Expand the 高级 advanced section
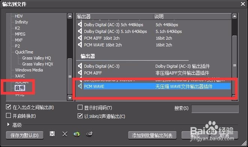 (8, 125)
